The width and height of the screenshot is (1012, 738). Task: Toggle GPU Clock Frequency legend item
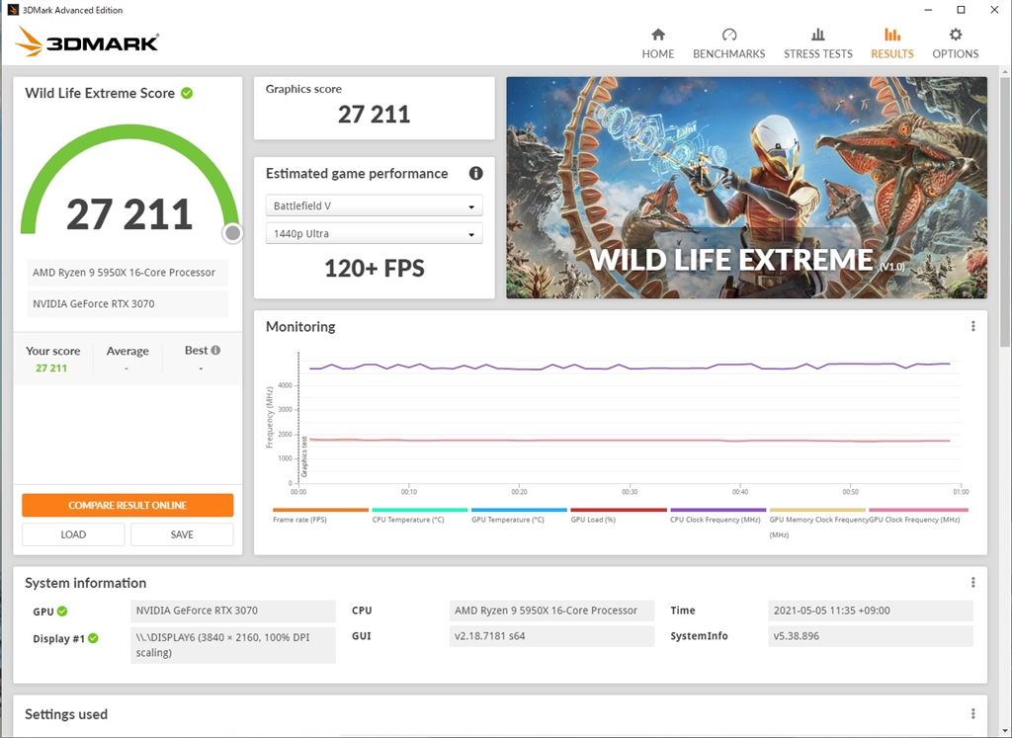918,516
